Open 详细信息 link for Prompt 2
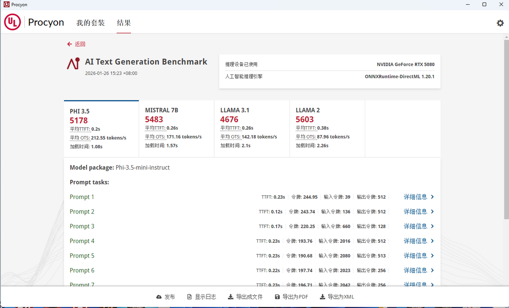 415,211
